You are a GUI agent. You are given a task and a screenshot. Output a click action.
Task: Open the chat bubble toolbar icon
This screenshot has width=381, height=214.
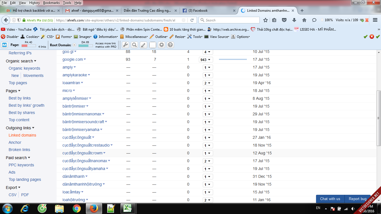click(314, 20)
